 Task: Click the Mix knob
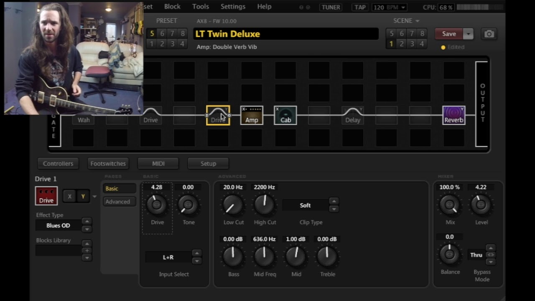tap(450, 205)
